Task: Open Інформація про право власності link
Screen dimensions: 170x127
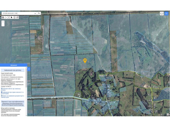Action: click(12, 93)
